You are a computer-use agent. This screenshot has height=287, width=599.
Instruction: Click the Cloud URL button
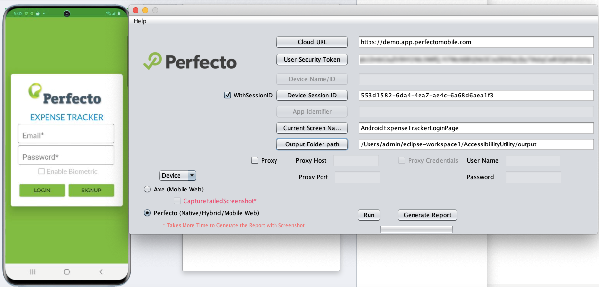pos(312,42)
